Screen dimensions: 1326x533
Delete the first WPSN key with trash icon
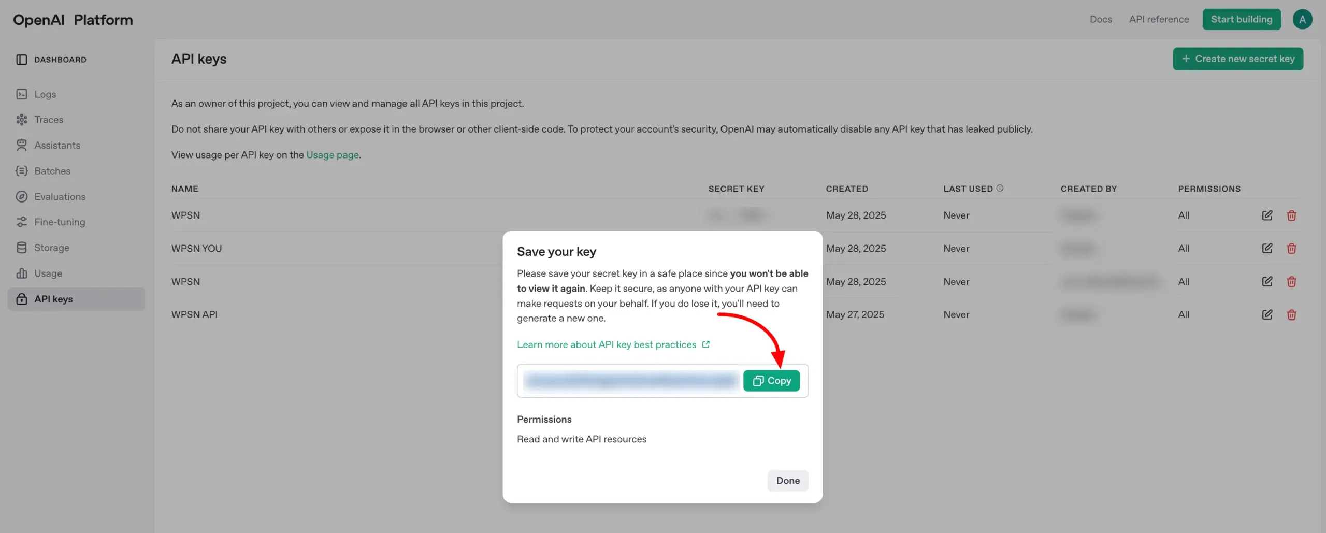tap(1291, 215)
